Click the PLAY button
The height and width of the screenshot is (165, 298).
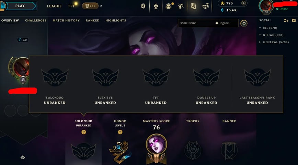tap(20, 6)
